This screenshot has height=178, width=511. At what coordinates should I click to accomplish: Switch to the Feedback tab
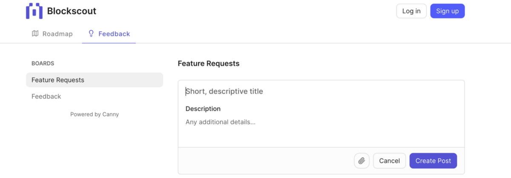coord(114,34)
